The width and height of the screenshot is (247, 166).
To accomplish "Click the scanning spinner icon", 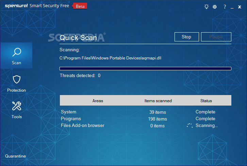I will tap(190, 125).
